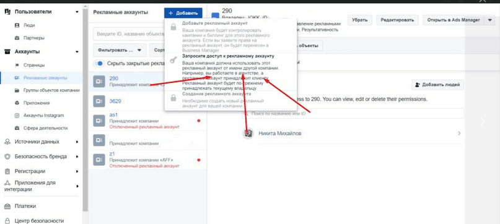Click the account icon beside as1
Viewport: 500px width, 224px height.
[99, 121]
